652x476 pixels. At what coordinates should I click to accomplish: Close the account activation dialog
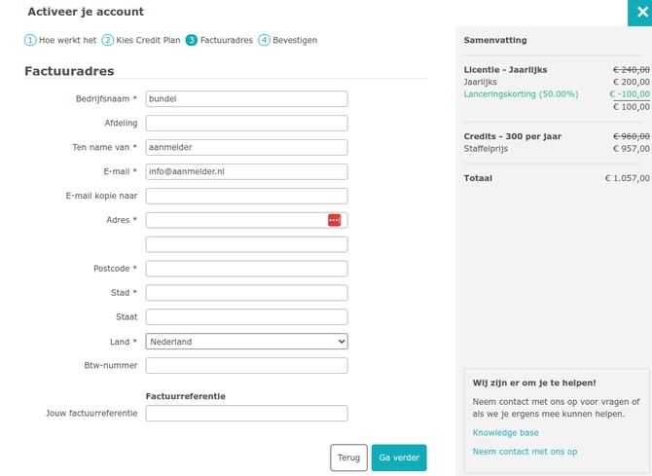pos(639,13)
